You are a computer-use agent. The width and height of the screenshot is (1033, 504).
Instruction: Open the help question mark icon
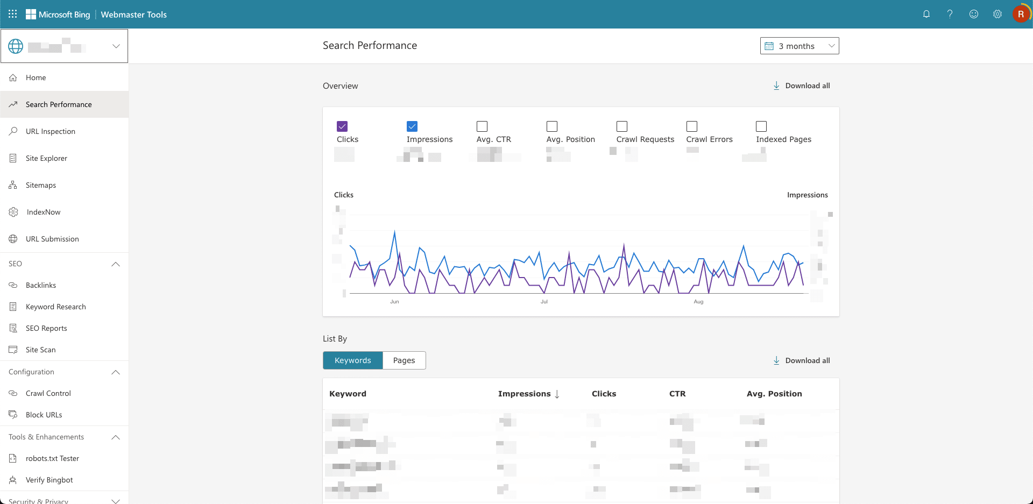[x=950, y=14]
